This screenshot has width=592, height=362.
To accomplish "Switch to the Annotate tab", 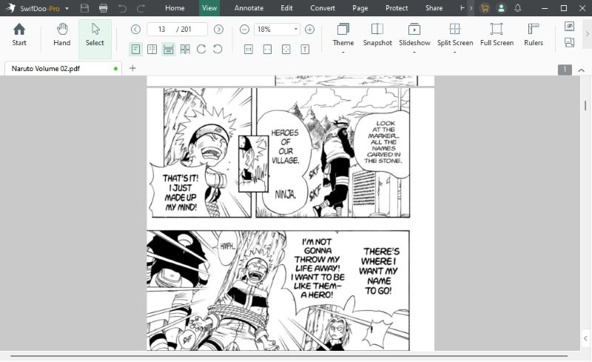I will (249, 8).
